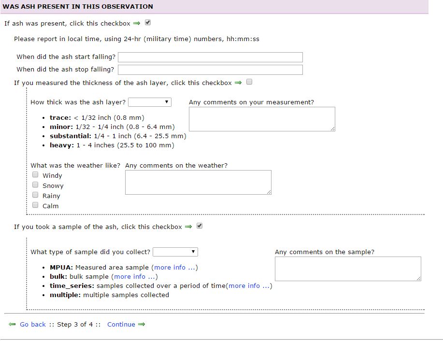Focus the ash start falling time field
Viewport: 443px width, 343px height.
[x=210, y=57]
